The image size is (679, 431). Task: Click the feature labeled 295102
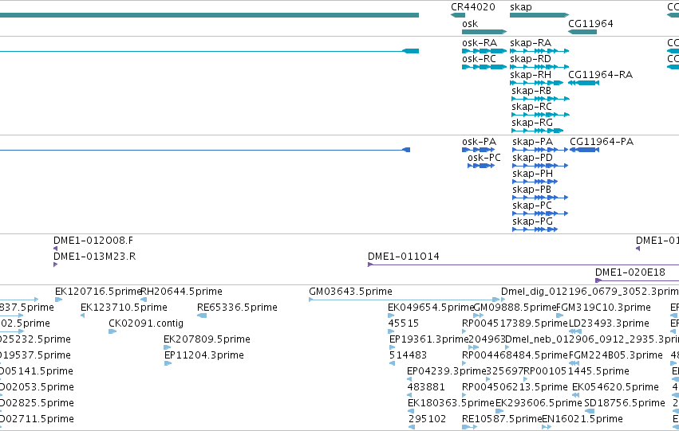click(x=412, y=427)
